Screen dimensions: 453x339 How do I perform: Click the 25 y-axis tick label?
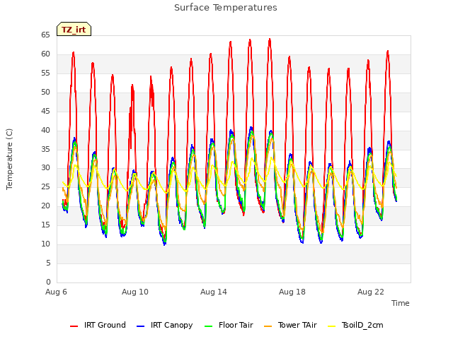pos(45,186)
